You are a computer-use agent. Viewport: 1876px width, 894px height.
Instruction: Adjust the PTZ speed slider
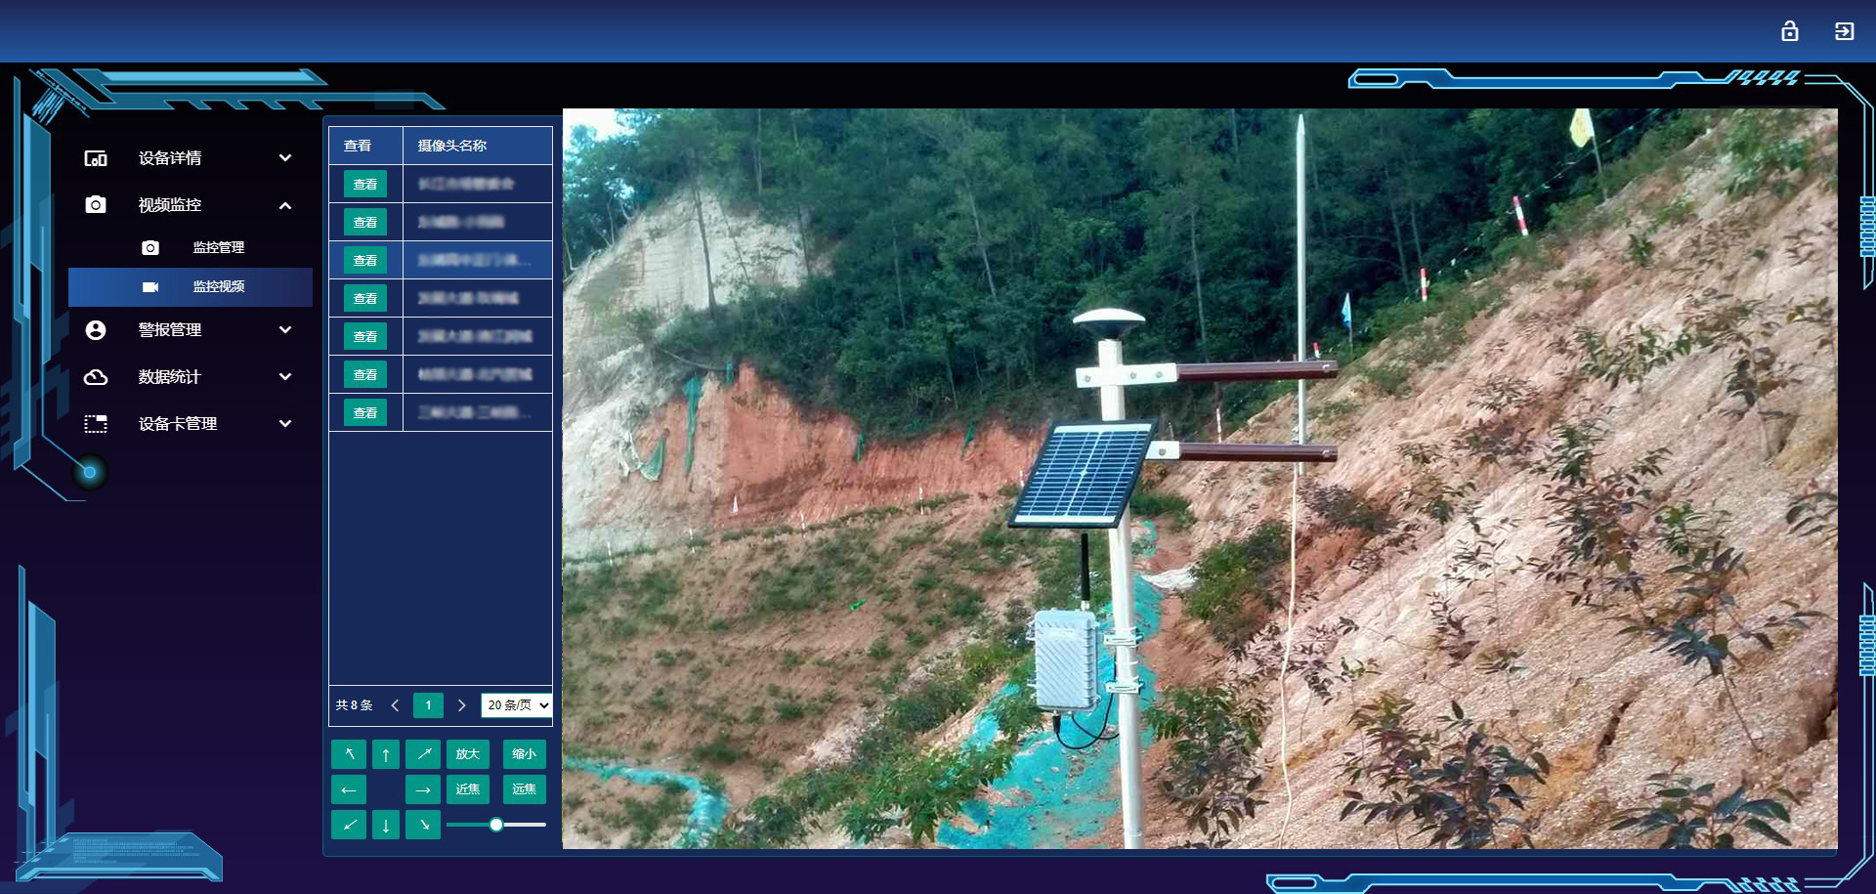[496, 825]
